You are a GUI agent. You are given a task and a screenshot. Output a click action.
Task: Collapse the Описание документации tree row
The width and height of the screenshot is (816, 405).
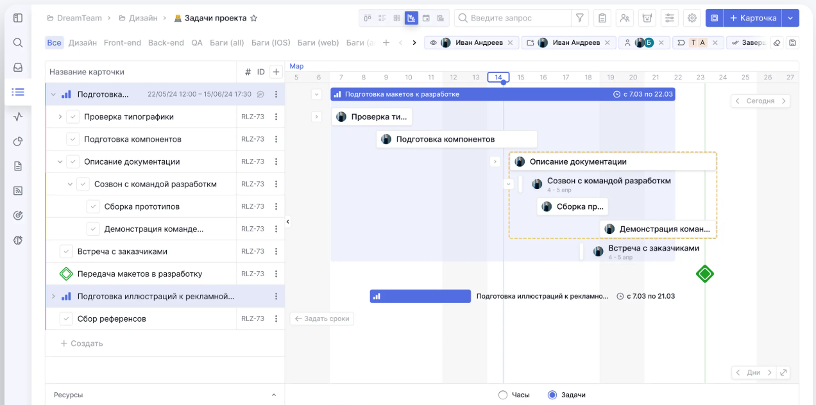coord(60,162)
